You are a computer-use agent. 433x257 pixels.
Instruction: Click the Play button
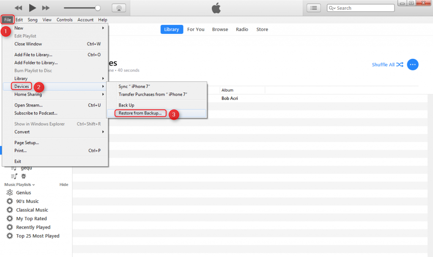pos(32,8)
